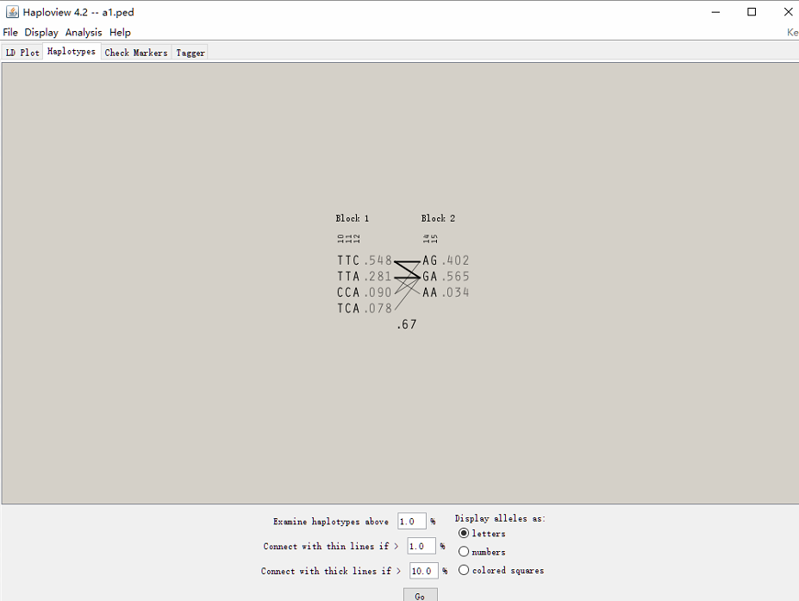799x601 pixels.
Task: Click the Examine haplotypes above field
Action: click(x=412, y=521)
